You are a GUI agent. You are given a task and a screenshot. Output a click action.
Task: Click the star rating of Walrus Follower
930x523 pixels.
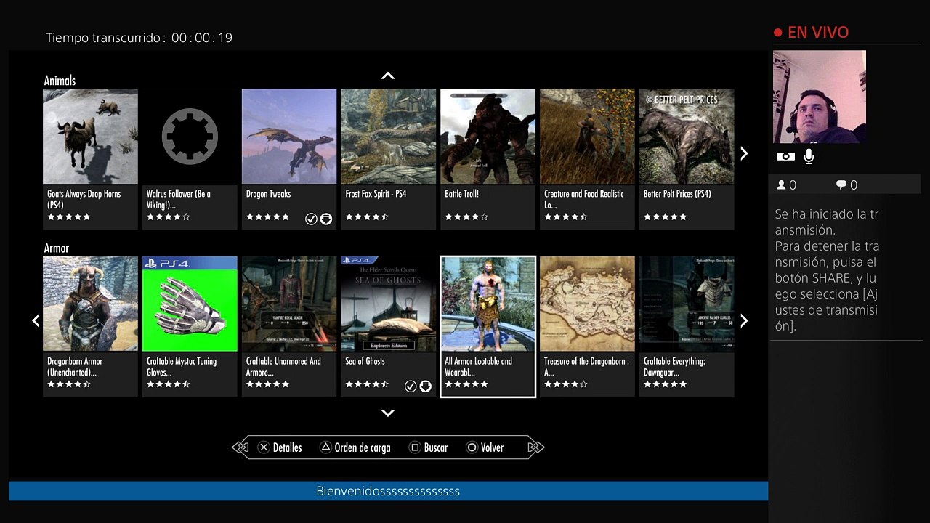169,217
